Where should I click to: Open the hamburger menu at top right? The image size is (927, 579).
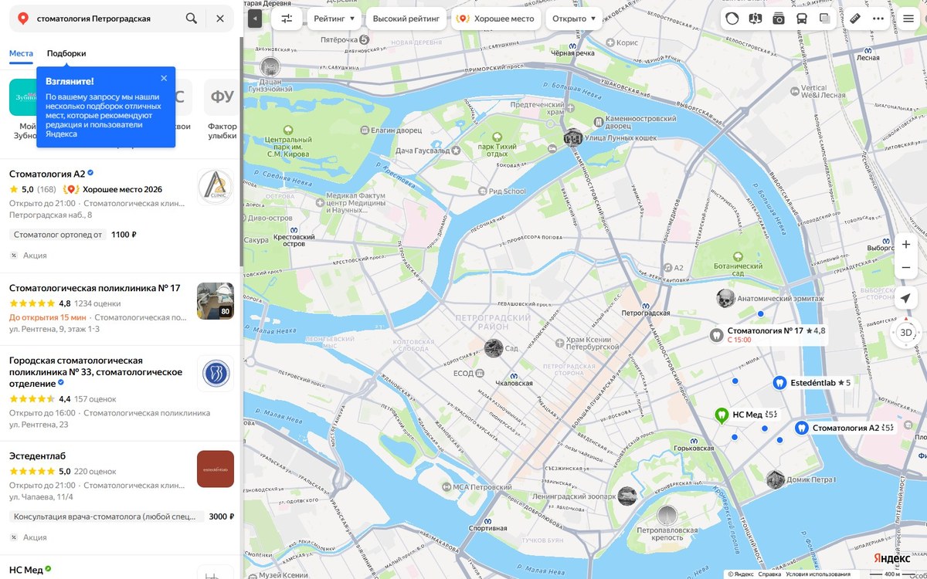pos(908,19)
